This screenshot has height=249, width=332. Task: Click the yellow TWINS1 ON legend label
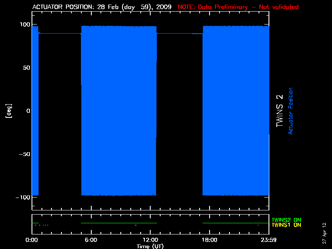(x=286, y=225)
